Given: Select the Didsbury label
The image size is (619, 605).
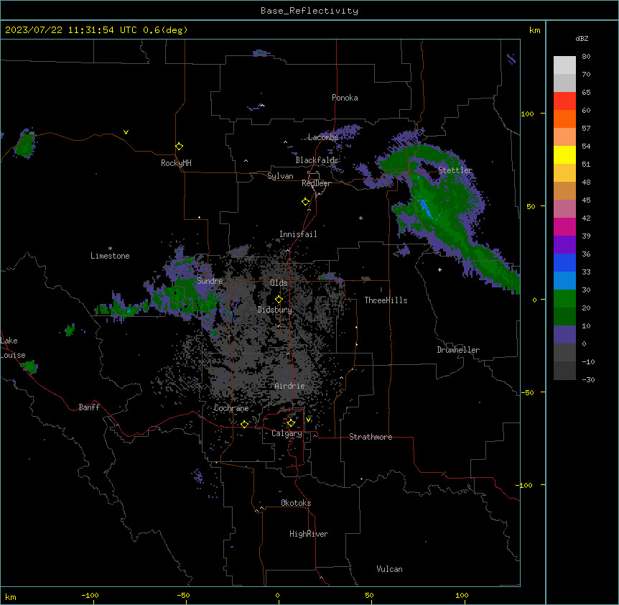Looking at the screenshot, I should coord(275,310).
